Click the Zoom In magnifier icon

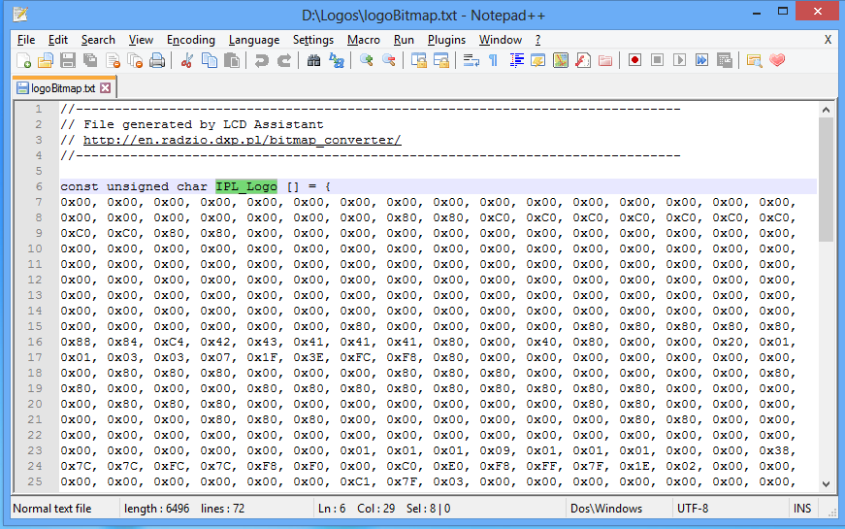[x=367, y=60]
